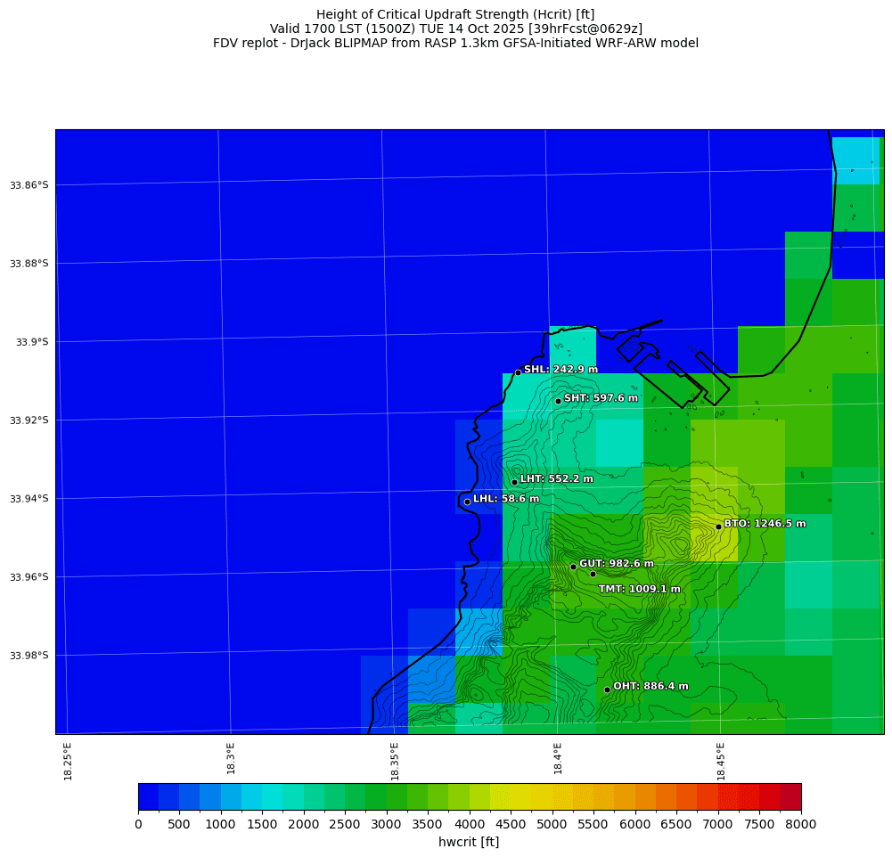
Task: Click the 'TMT: 1009.1 m' label text
Action: [x=639, y=589]
